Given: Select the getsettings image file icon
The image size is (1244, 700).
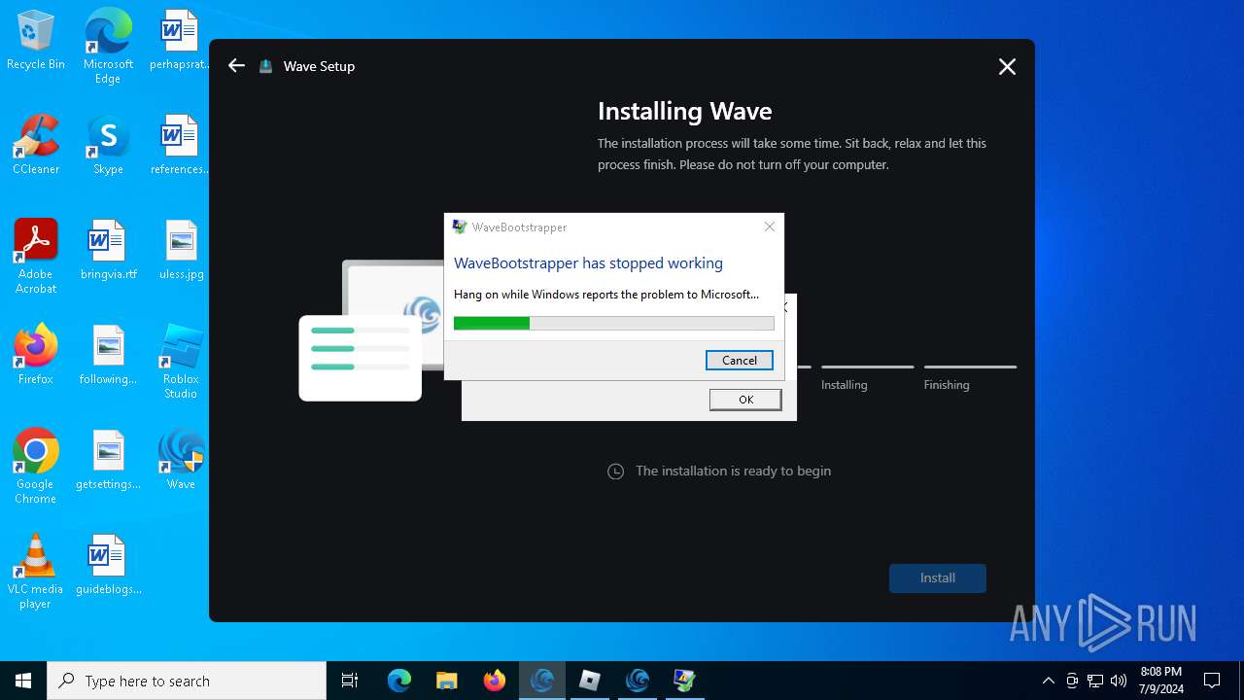Looking at the screenshot, I should pos(108,461).
